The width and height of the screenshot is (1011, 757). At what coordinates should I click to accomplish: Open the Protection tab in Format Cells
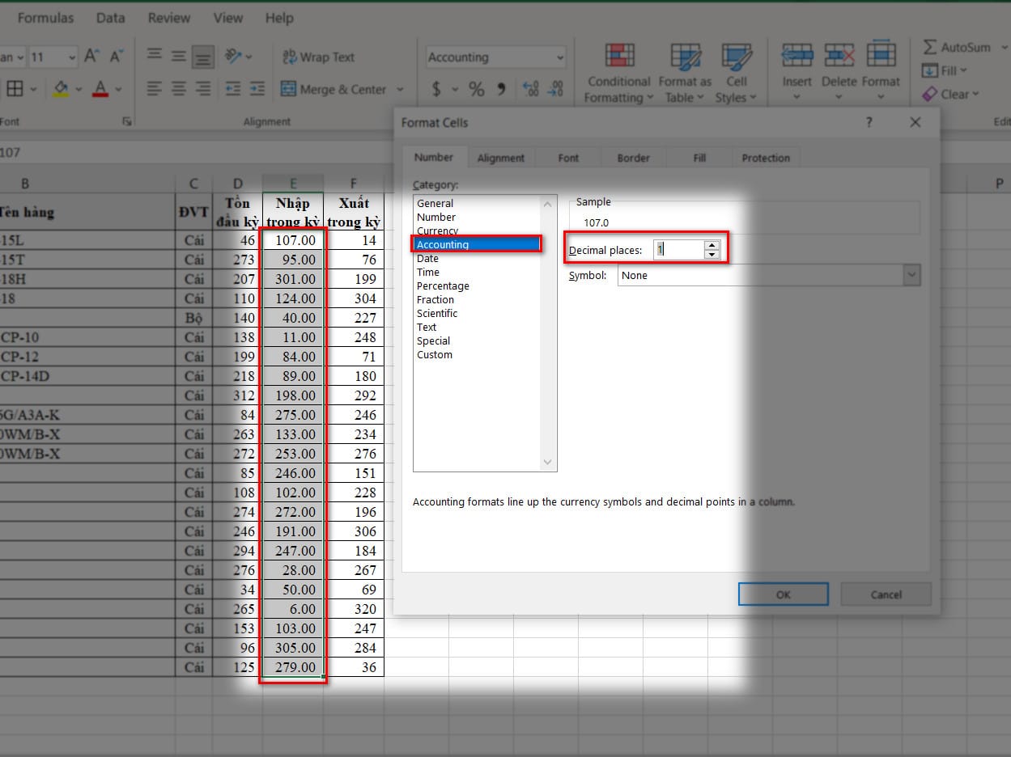[x=766, y=158]
